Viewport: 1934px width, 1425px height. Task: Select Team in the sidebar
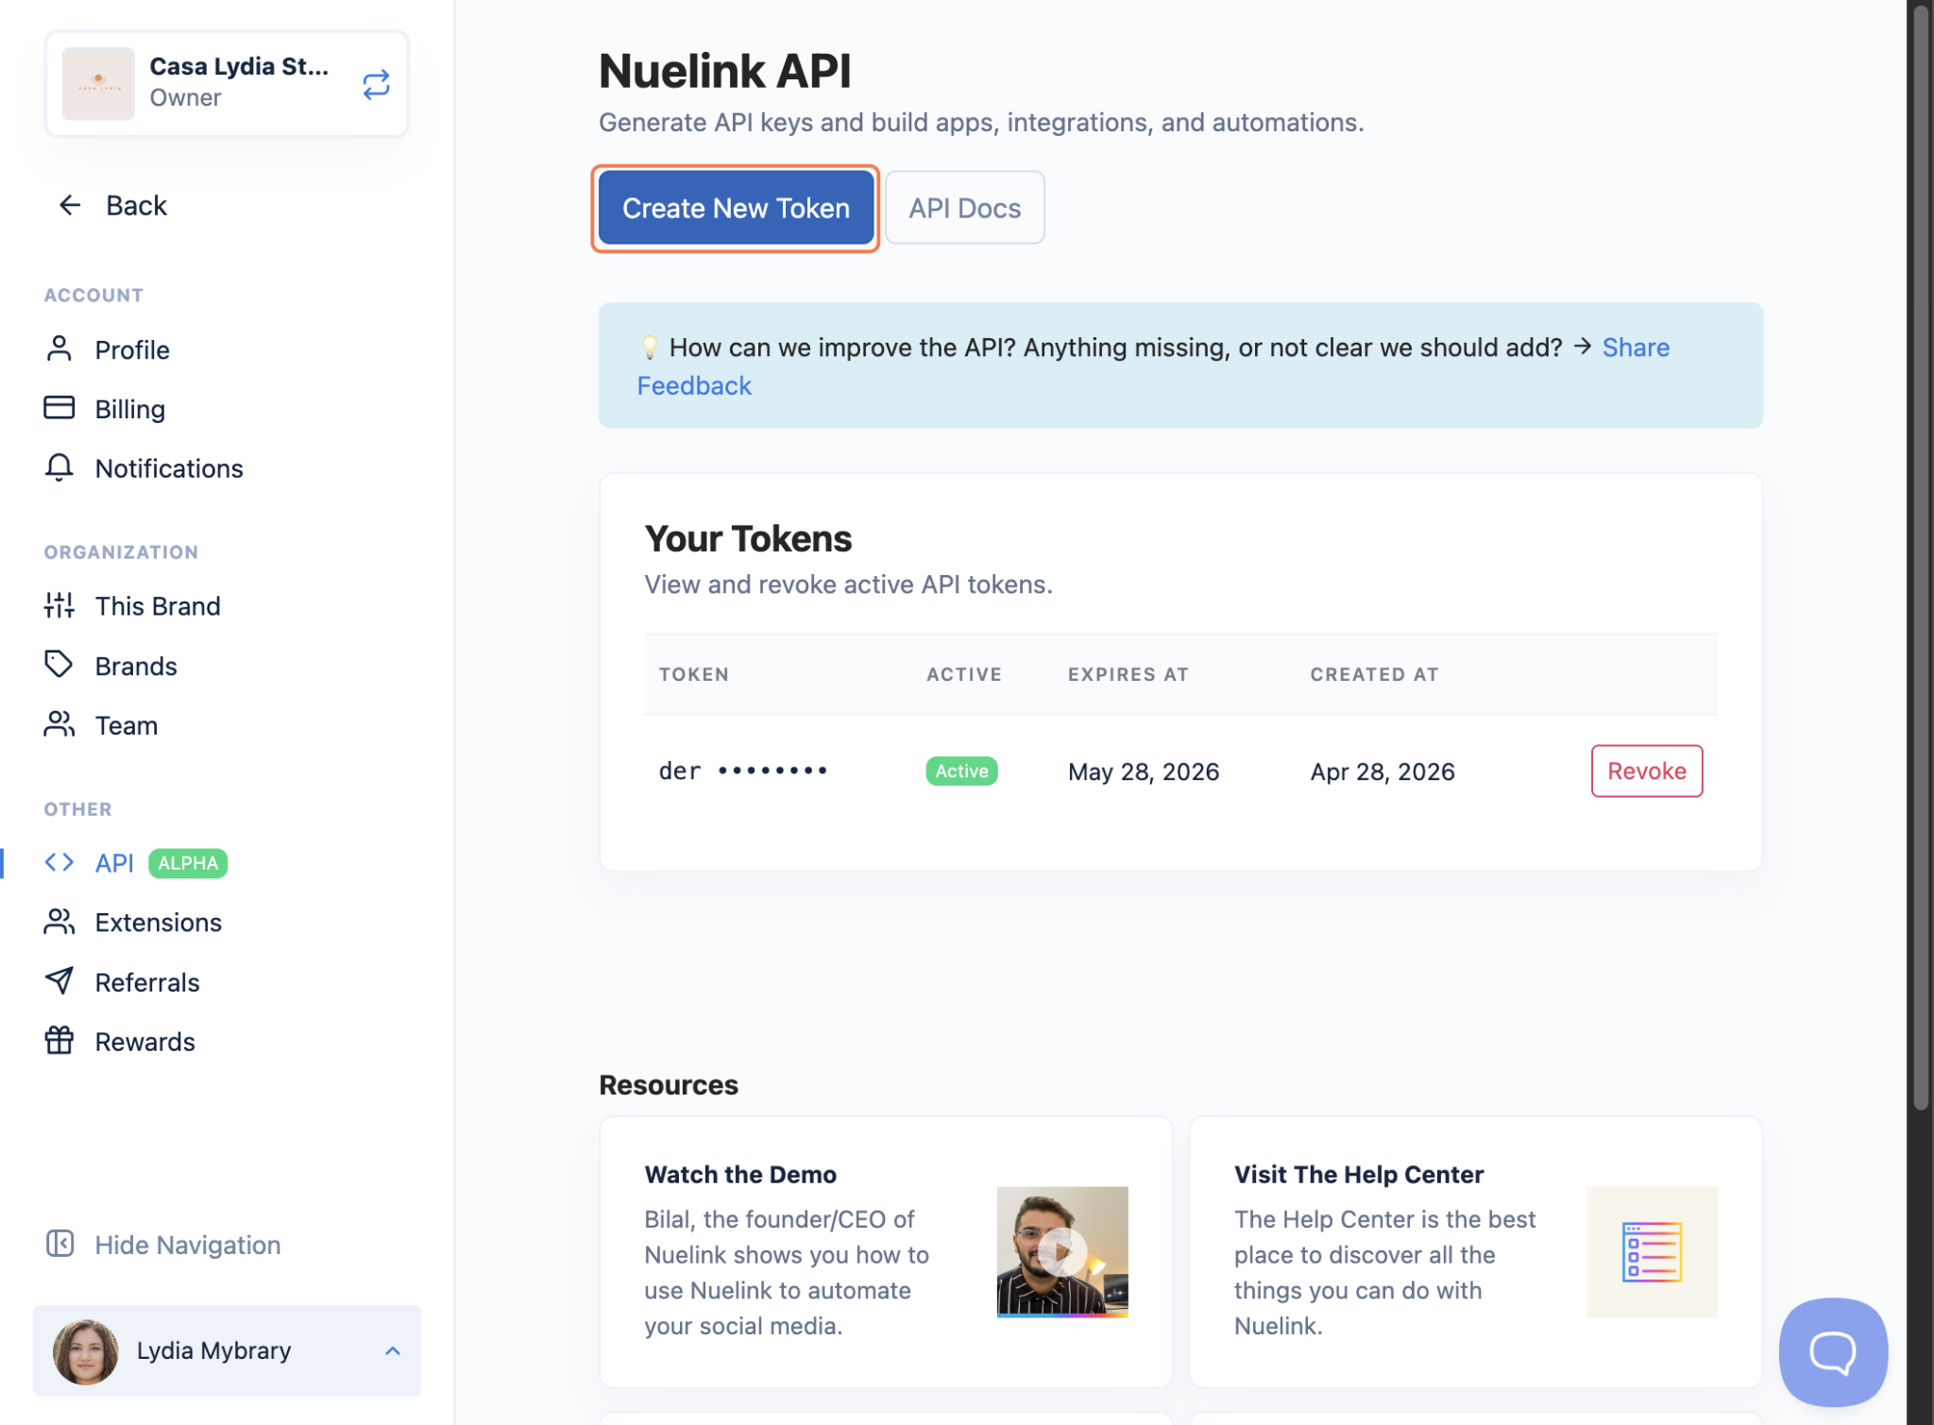(x=126, y=725)
